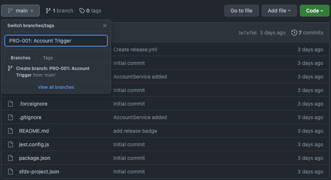The image size is (331, 180).
Task: Click the branch icon beside 1 branch
Action: click(48, 11)
